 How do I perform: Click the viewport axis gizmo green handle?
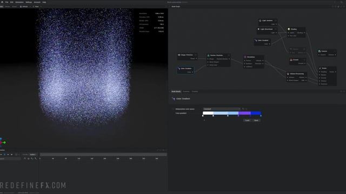(x=4, y=143)
